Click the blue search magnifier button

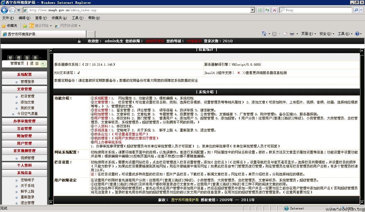[356, 10]
